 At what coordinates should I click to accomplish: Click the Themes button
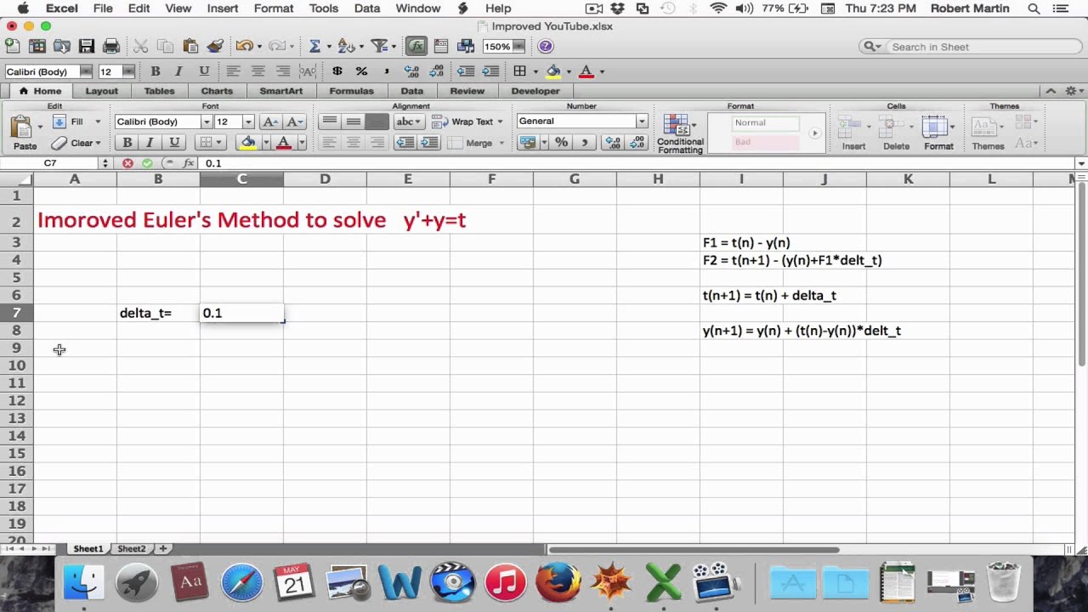988,133
